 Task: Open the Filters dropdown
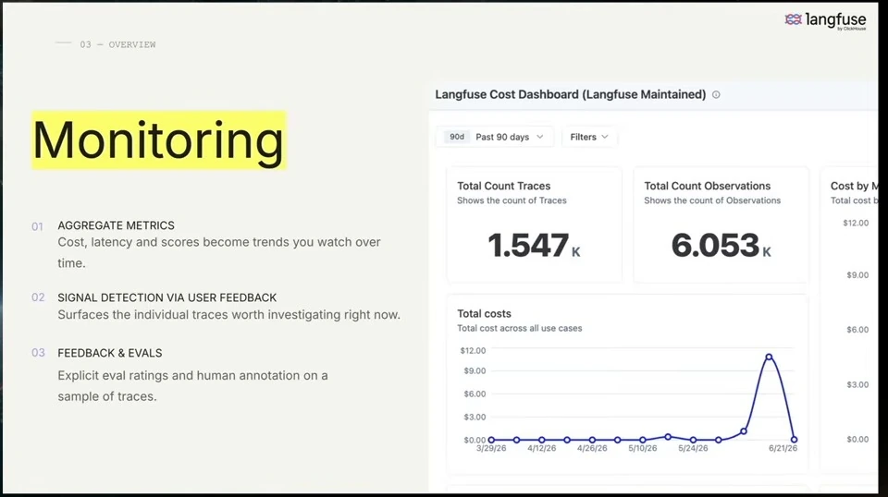click(589, 137)
